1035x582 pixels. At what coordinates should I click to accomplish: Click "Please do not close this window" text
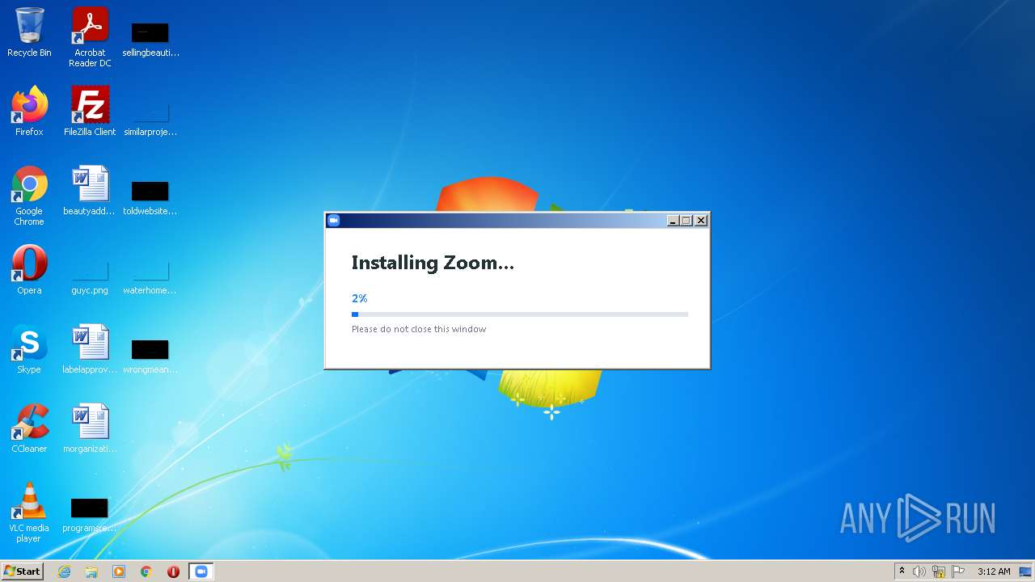(419, 329)
